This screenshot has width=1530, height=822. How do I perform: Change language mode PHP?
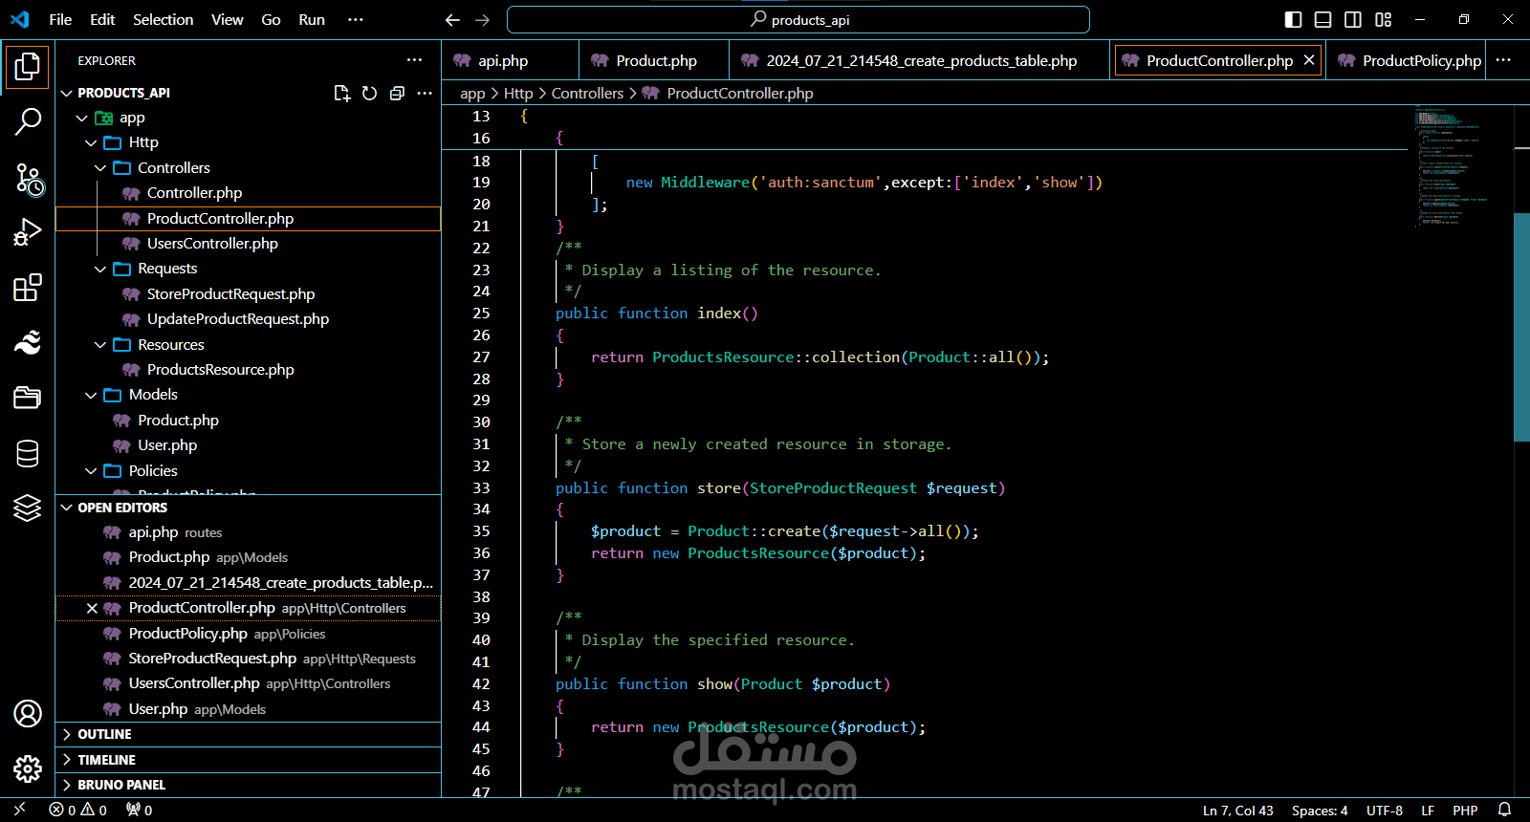1465,810
